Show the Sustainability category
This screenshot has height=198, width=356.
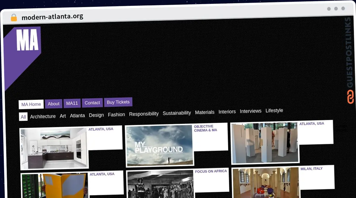click(x=177, y=113)
